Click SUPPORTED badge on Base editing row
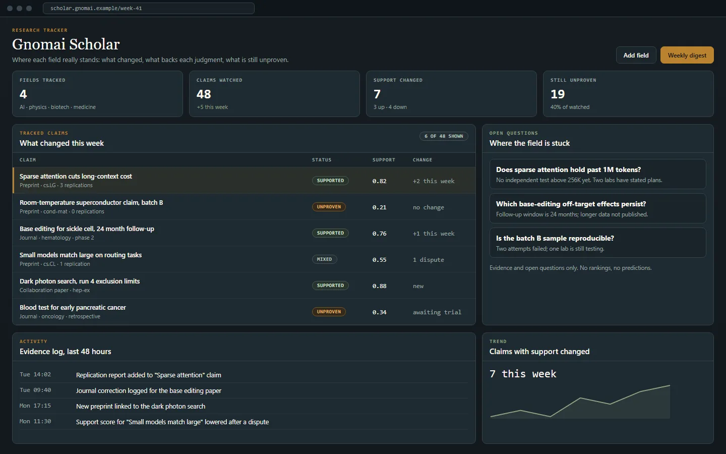Image resolution: width=726 pixels, height=454 pixels. [330, 233]
